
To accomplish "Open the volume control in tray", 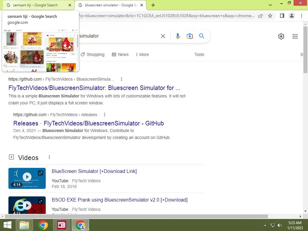I will click(x=279, y=225).
